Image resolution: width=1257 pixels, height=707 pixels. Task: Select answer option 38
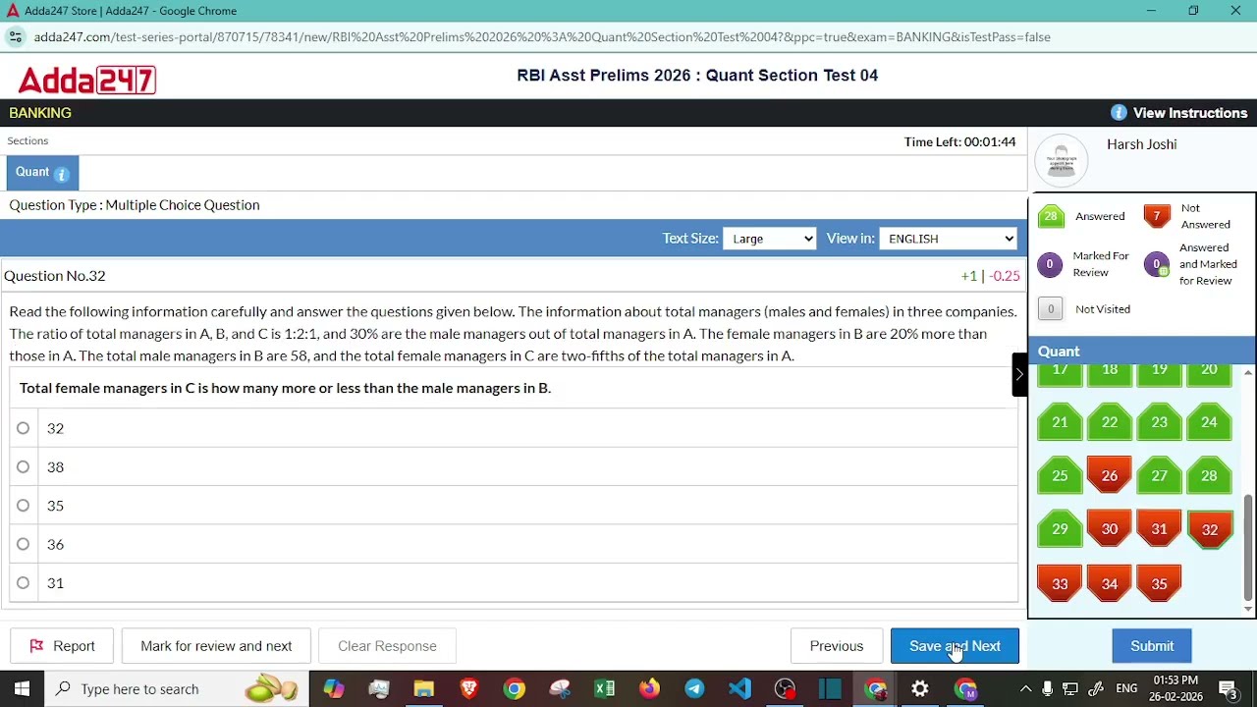[x=23, y=466]
